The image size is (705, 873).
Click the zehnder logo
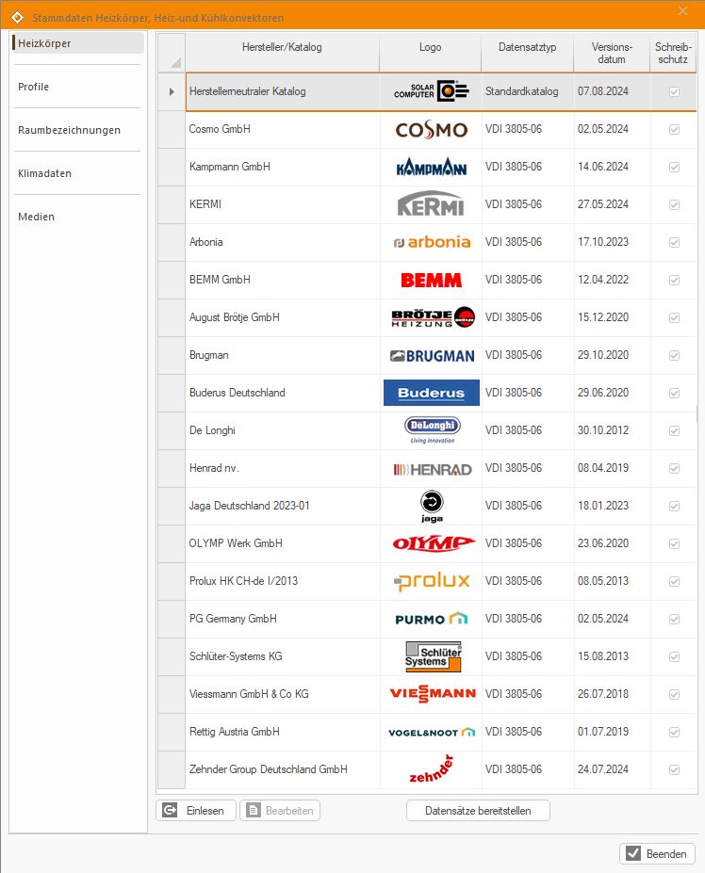click(x=431, y=769)
